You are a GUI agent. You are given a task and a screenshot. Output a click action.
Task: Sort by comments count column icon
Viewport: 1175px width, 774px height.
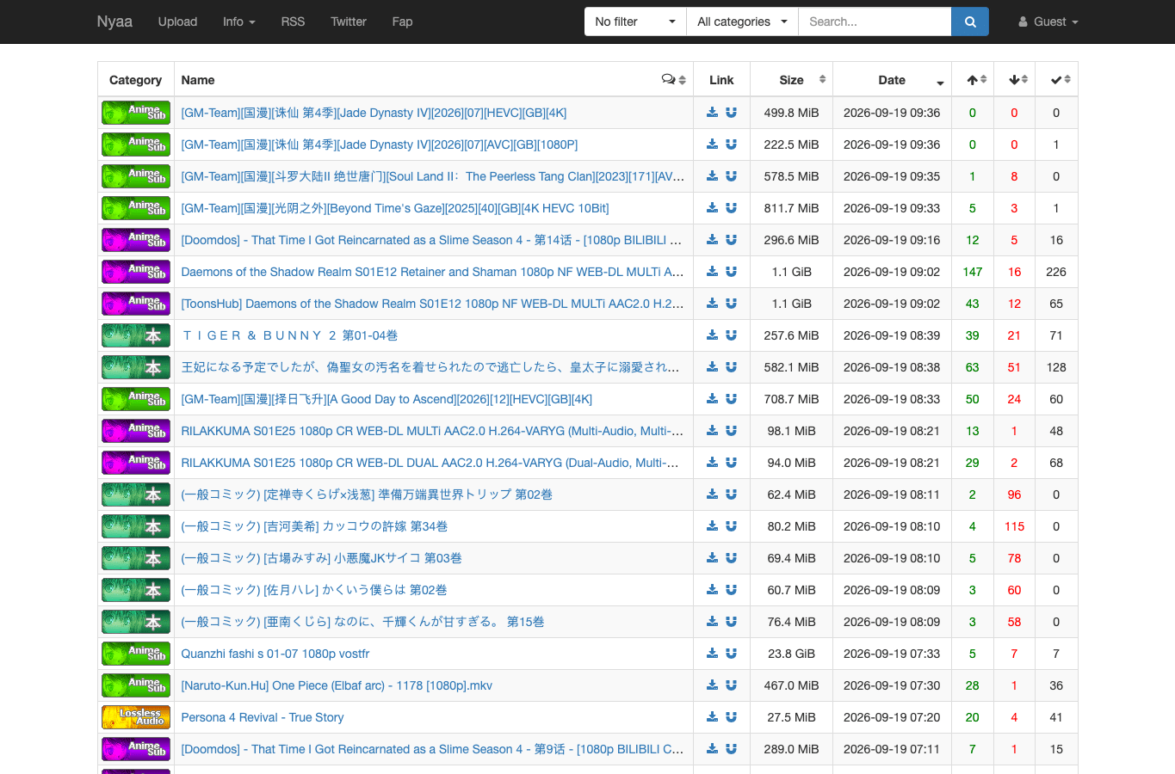pyautogui.click(x=673, y=80)
